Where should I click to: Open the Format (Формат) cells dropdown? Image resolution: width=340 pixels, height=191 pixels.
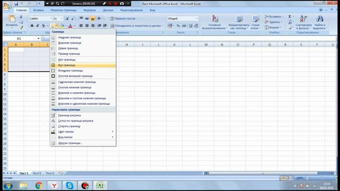tap(273, 28)
